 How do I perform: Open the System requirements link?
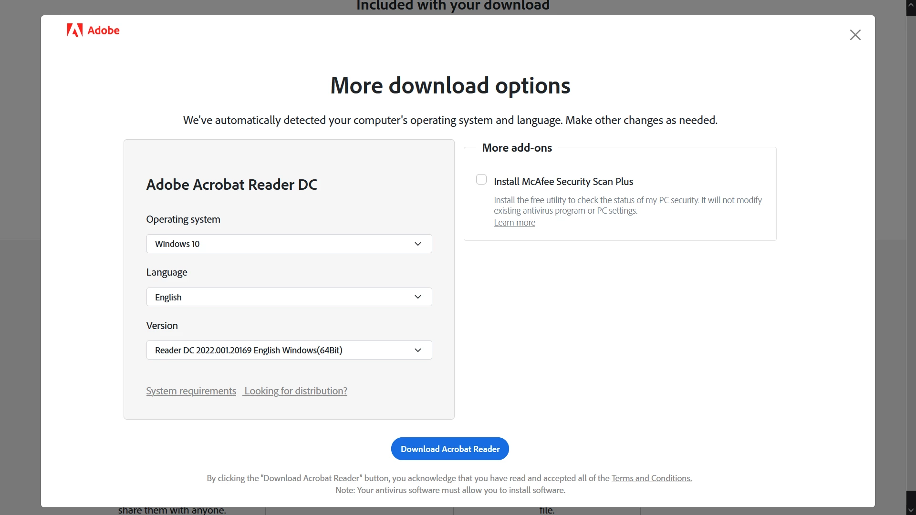click(x=191, y=391)
